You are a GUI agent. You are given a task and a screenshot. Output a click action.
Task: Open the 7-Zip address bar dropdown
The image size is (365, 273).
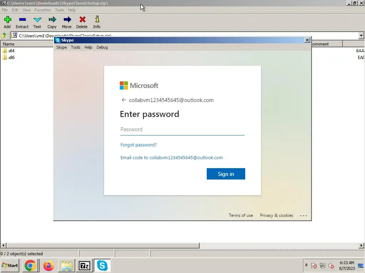click(x=361, y=36)
